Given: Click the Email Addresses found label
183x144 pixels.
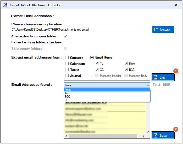Looking at the screenshot, I should click(32, 85).
